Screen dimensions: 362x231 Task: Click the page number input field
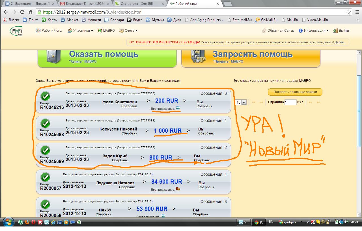(x=290, y=102)
